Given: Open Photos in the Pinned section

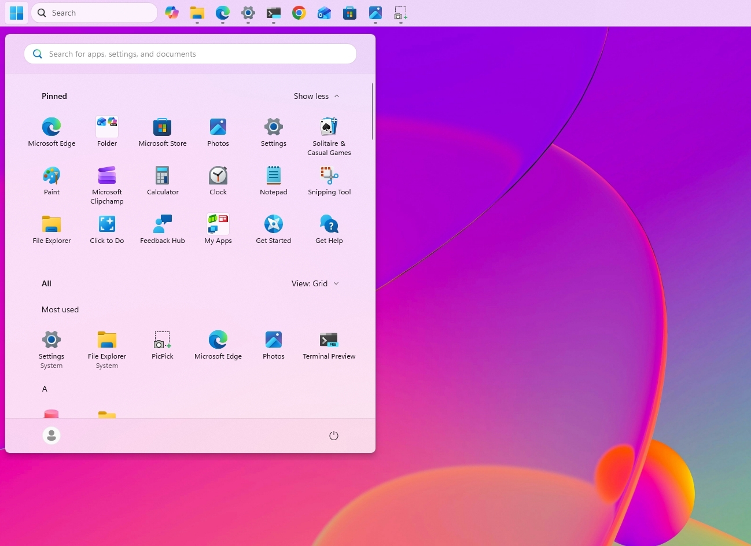Looking at the screenshot, I should 218,132.
